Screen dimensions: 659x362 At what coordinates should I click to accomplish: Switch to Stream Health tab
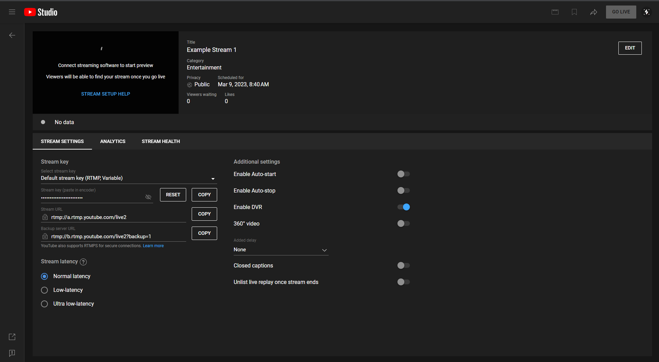click(161, 141)
